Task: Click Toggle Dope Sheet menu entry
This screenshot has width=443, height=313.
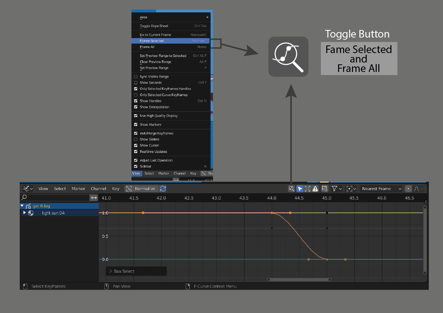Action: pos(170,26)
